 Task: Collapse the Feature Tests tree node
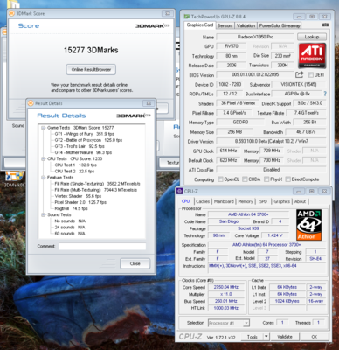[x=43, y=178]
